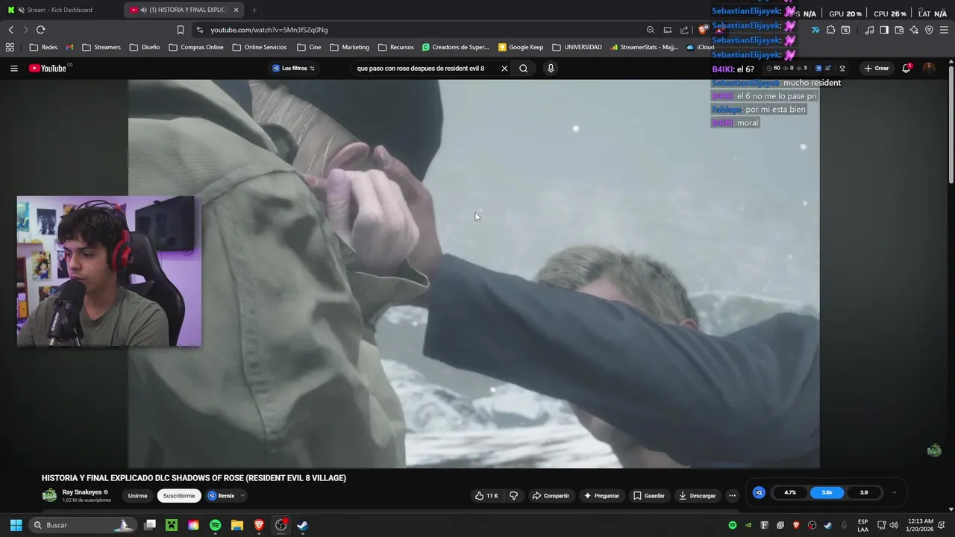Reload the current page
This screenshot has width=955, height=537.
tap(40, 30)
